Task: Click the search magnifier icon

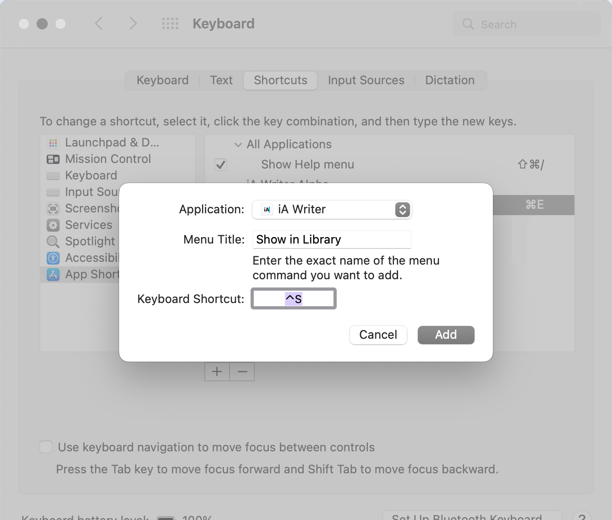Action: tap(468, 24)
